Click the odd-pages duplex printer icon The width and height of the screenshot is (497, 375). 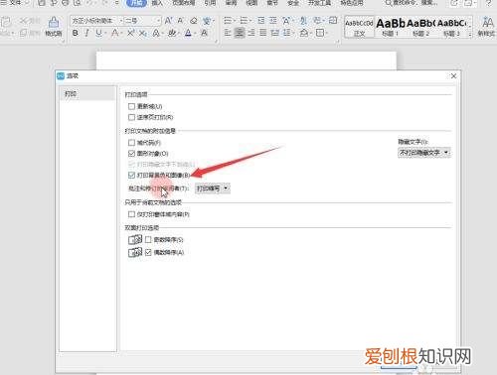135,239
